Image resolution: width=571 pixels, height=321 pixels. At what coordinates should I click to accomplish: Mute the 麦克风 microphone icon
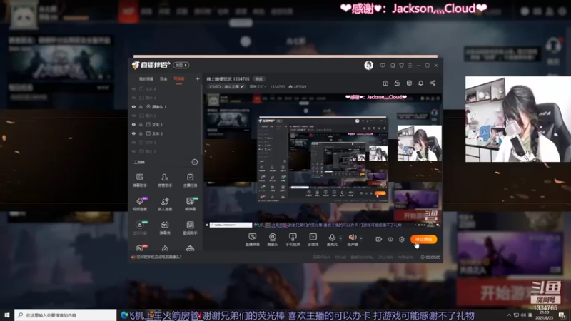coord(332,238)
